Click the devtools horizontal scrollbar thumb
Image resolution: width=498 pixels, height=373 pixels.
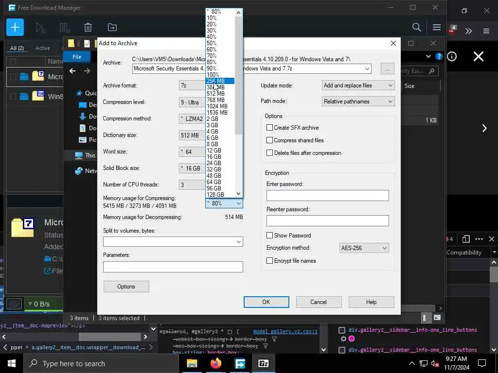tap(109, 337)
